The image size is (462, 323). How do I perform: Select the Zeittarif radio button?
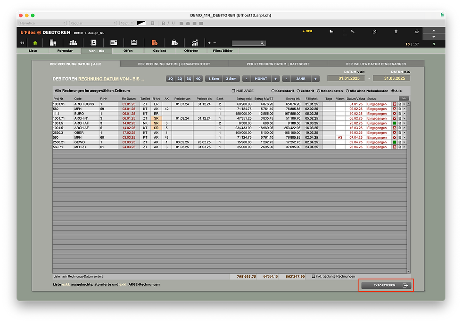coord(298,91)
